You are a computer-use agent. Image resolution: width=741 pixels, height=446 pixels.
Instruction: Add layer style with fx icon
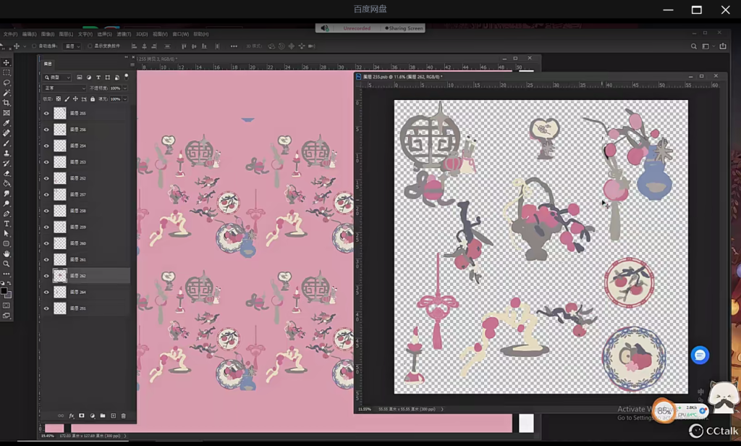click(71, 416)
